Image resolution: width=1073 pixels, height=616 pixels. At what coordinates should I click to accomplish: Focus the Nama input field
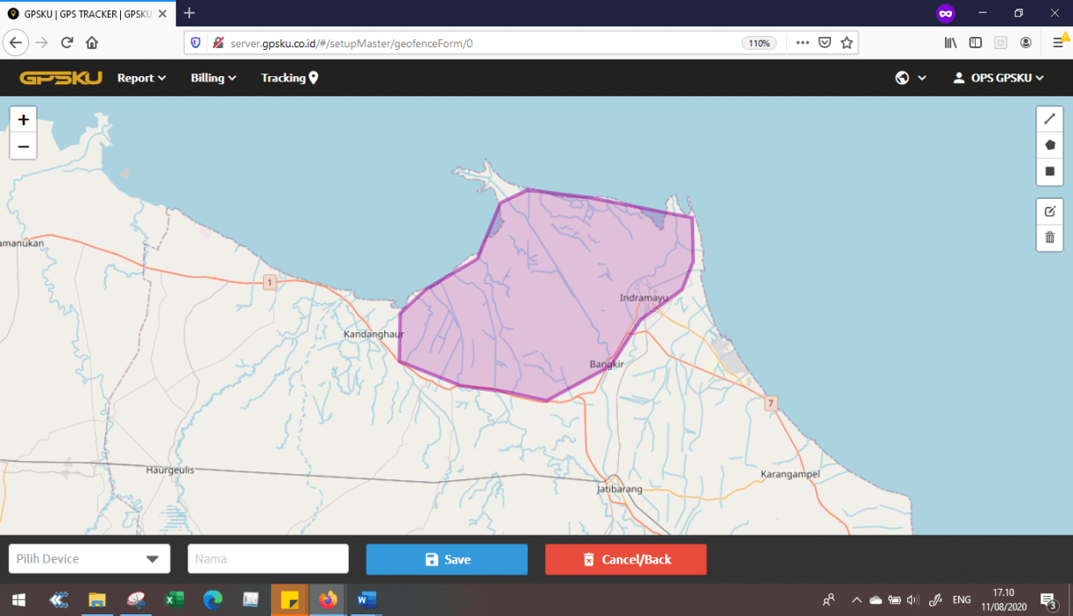[x=267, y=559]
